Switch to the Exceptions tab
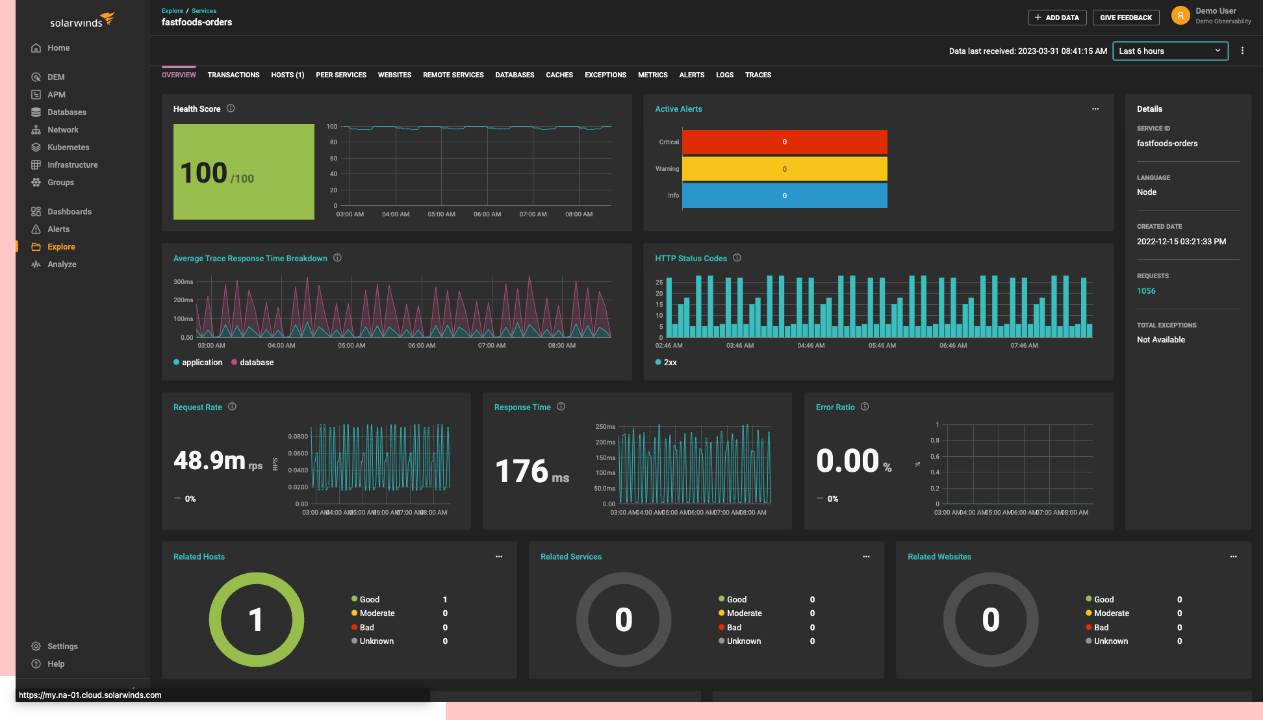Image resolution: width=1263 pixels, height=720 pixels. [x=606, y=75]
